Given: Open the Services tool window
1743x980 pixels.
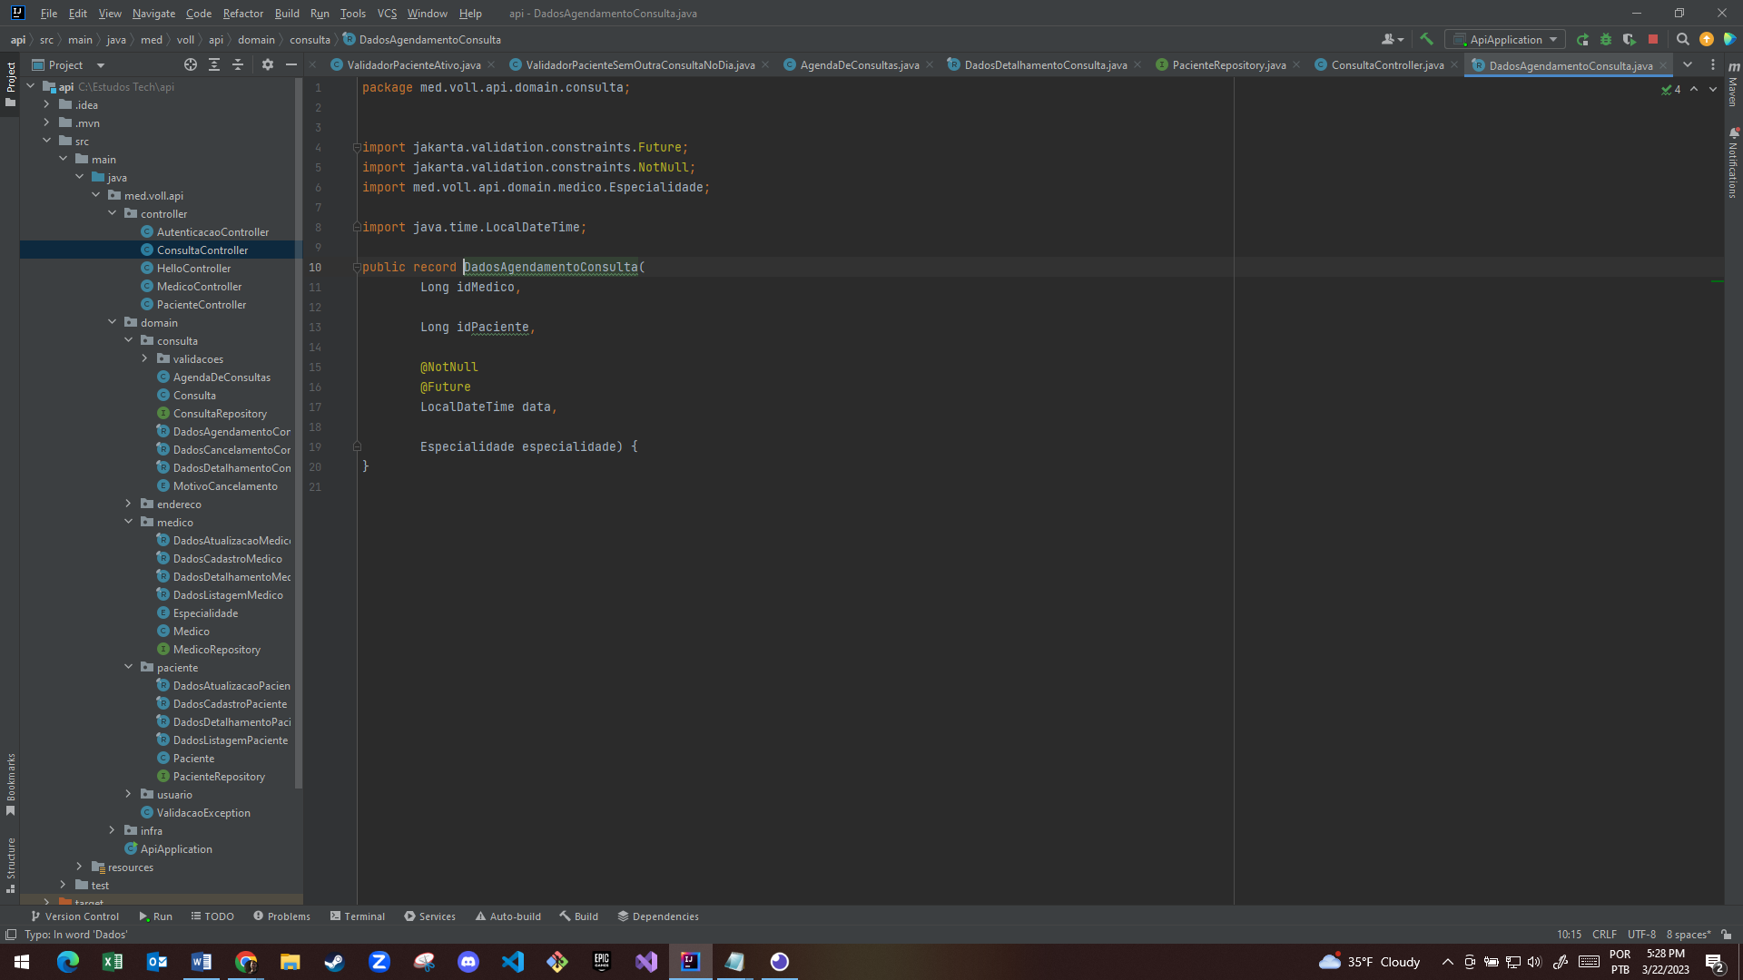Looking at the screenshot, I should pyautogui.click(x=430, y=916).
